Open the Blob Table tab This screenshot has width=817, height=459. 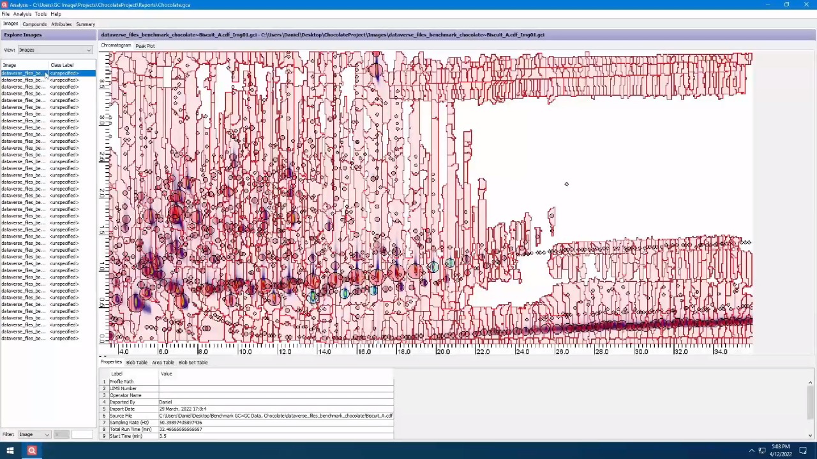(x=137, y=363)
